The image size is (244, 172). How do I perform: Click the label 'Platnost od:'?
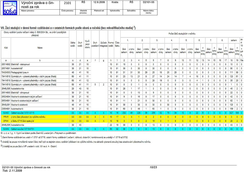99,11
